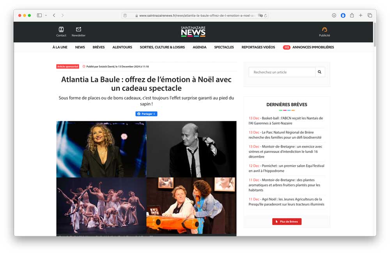The height and width of the screenshot is (254, 390).
Task: Click the Plus de Brèves button
Action: coord(287,222)
